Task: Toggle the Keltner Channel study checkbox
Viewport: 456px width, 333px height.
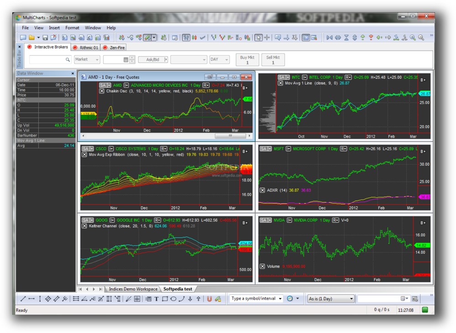Action: [x=84, y=226]
